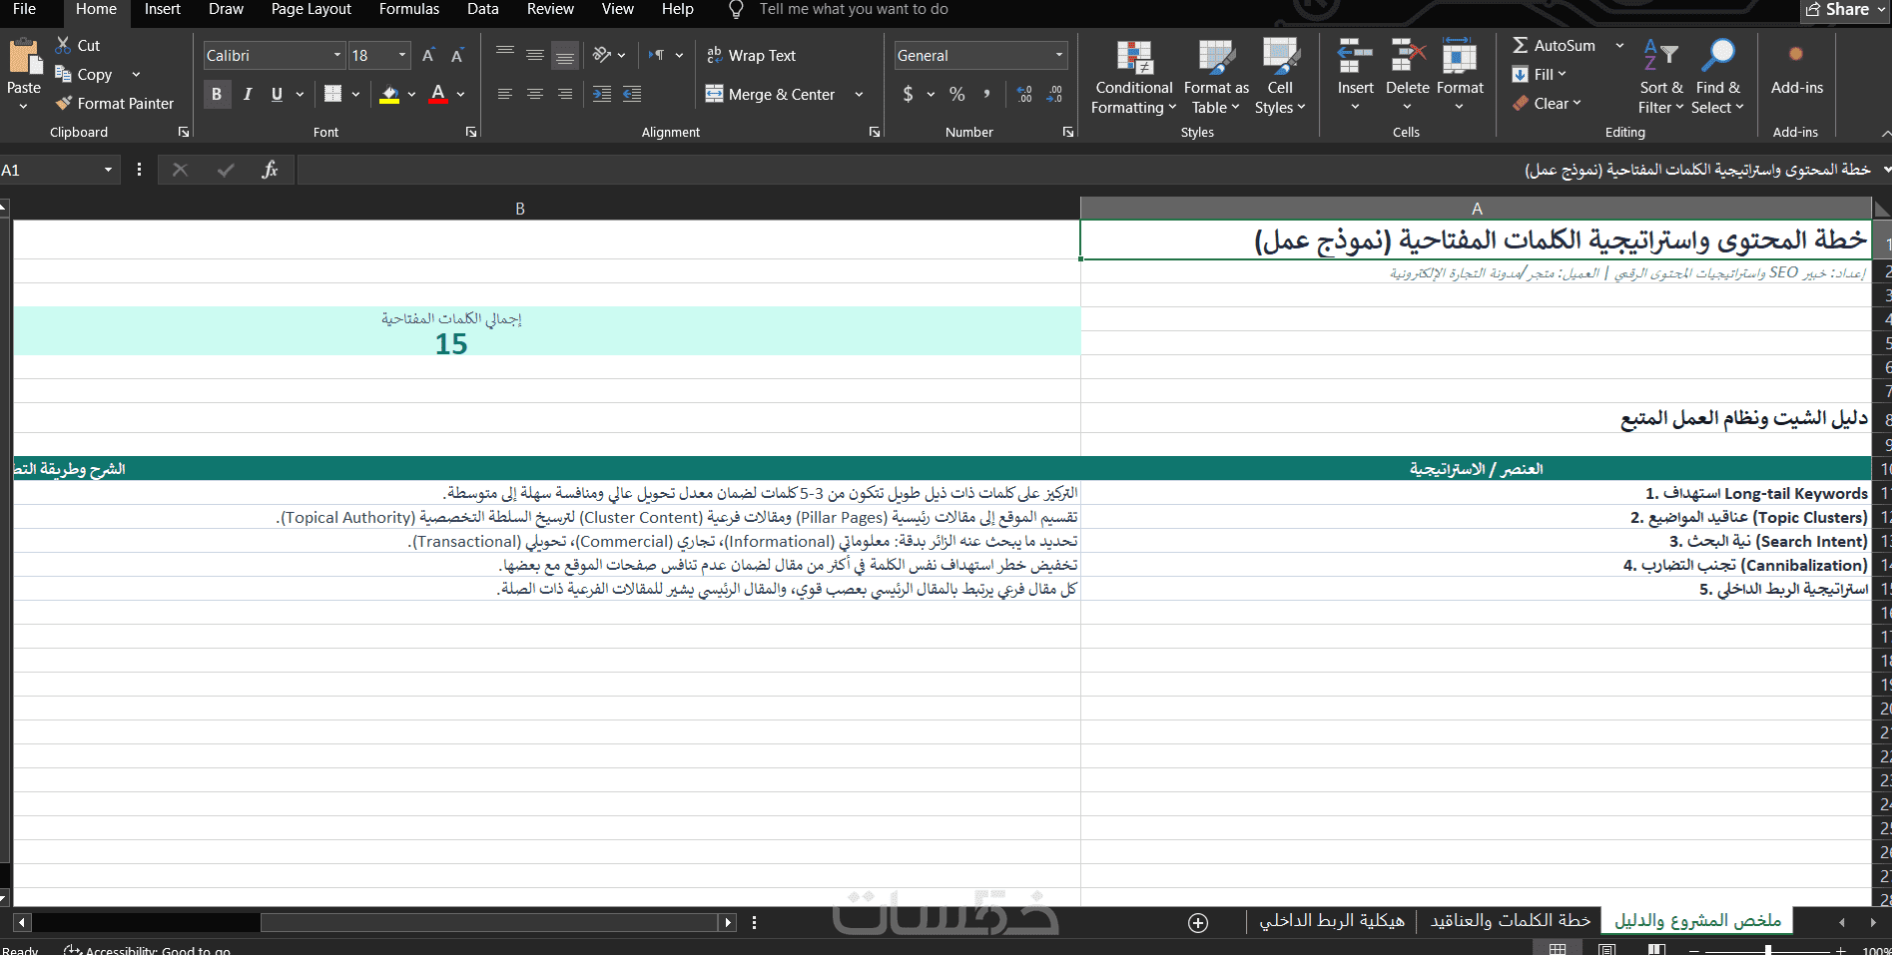The width and height of the screenshot is (1892, 955).
Task: Click the Format Painter brush icon
Action: [x=64, y=103]
